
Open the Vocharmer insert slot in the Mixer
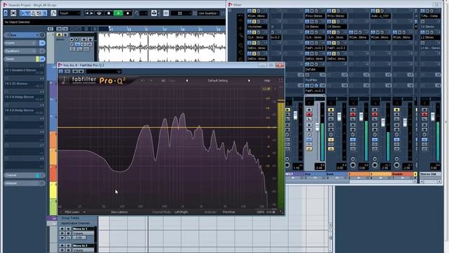coord(257,27)
